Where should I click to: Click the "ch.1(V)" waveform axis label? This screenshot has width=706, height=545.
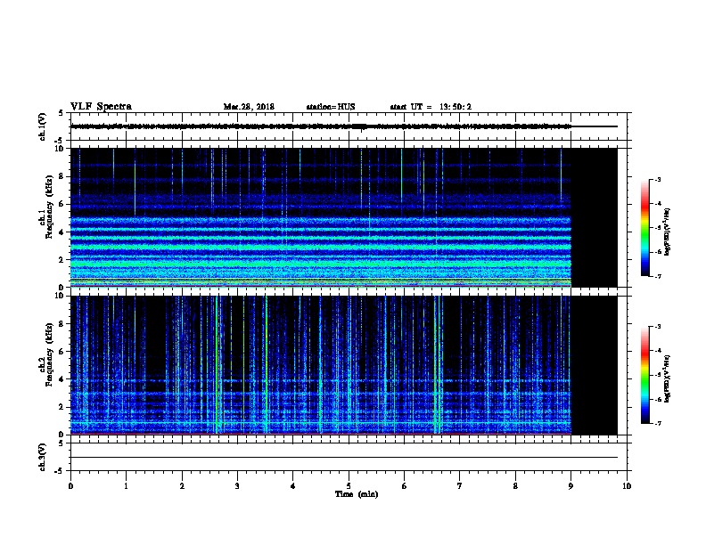(42, 126)
